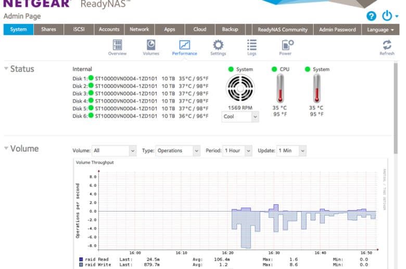This screenshot has width=406, height=269.
Task: Open the help question mark icon
Action: (371, 16)
